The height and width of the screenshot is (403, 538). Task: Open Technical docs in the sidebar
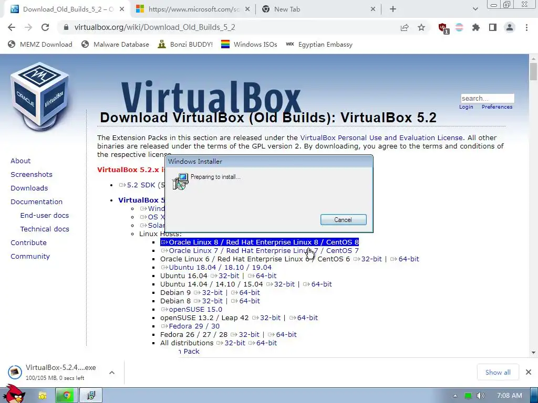45,229
